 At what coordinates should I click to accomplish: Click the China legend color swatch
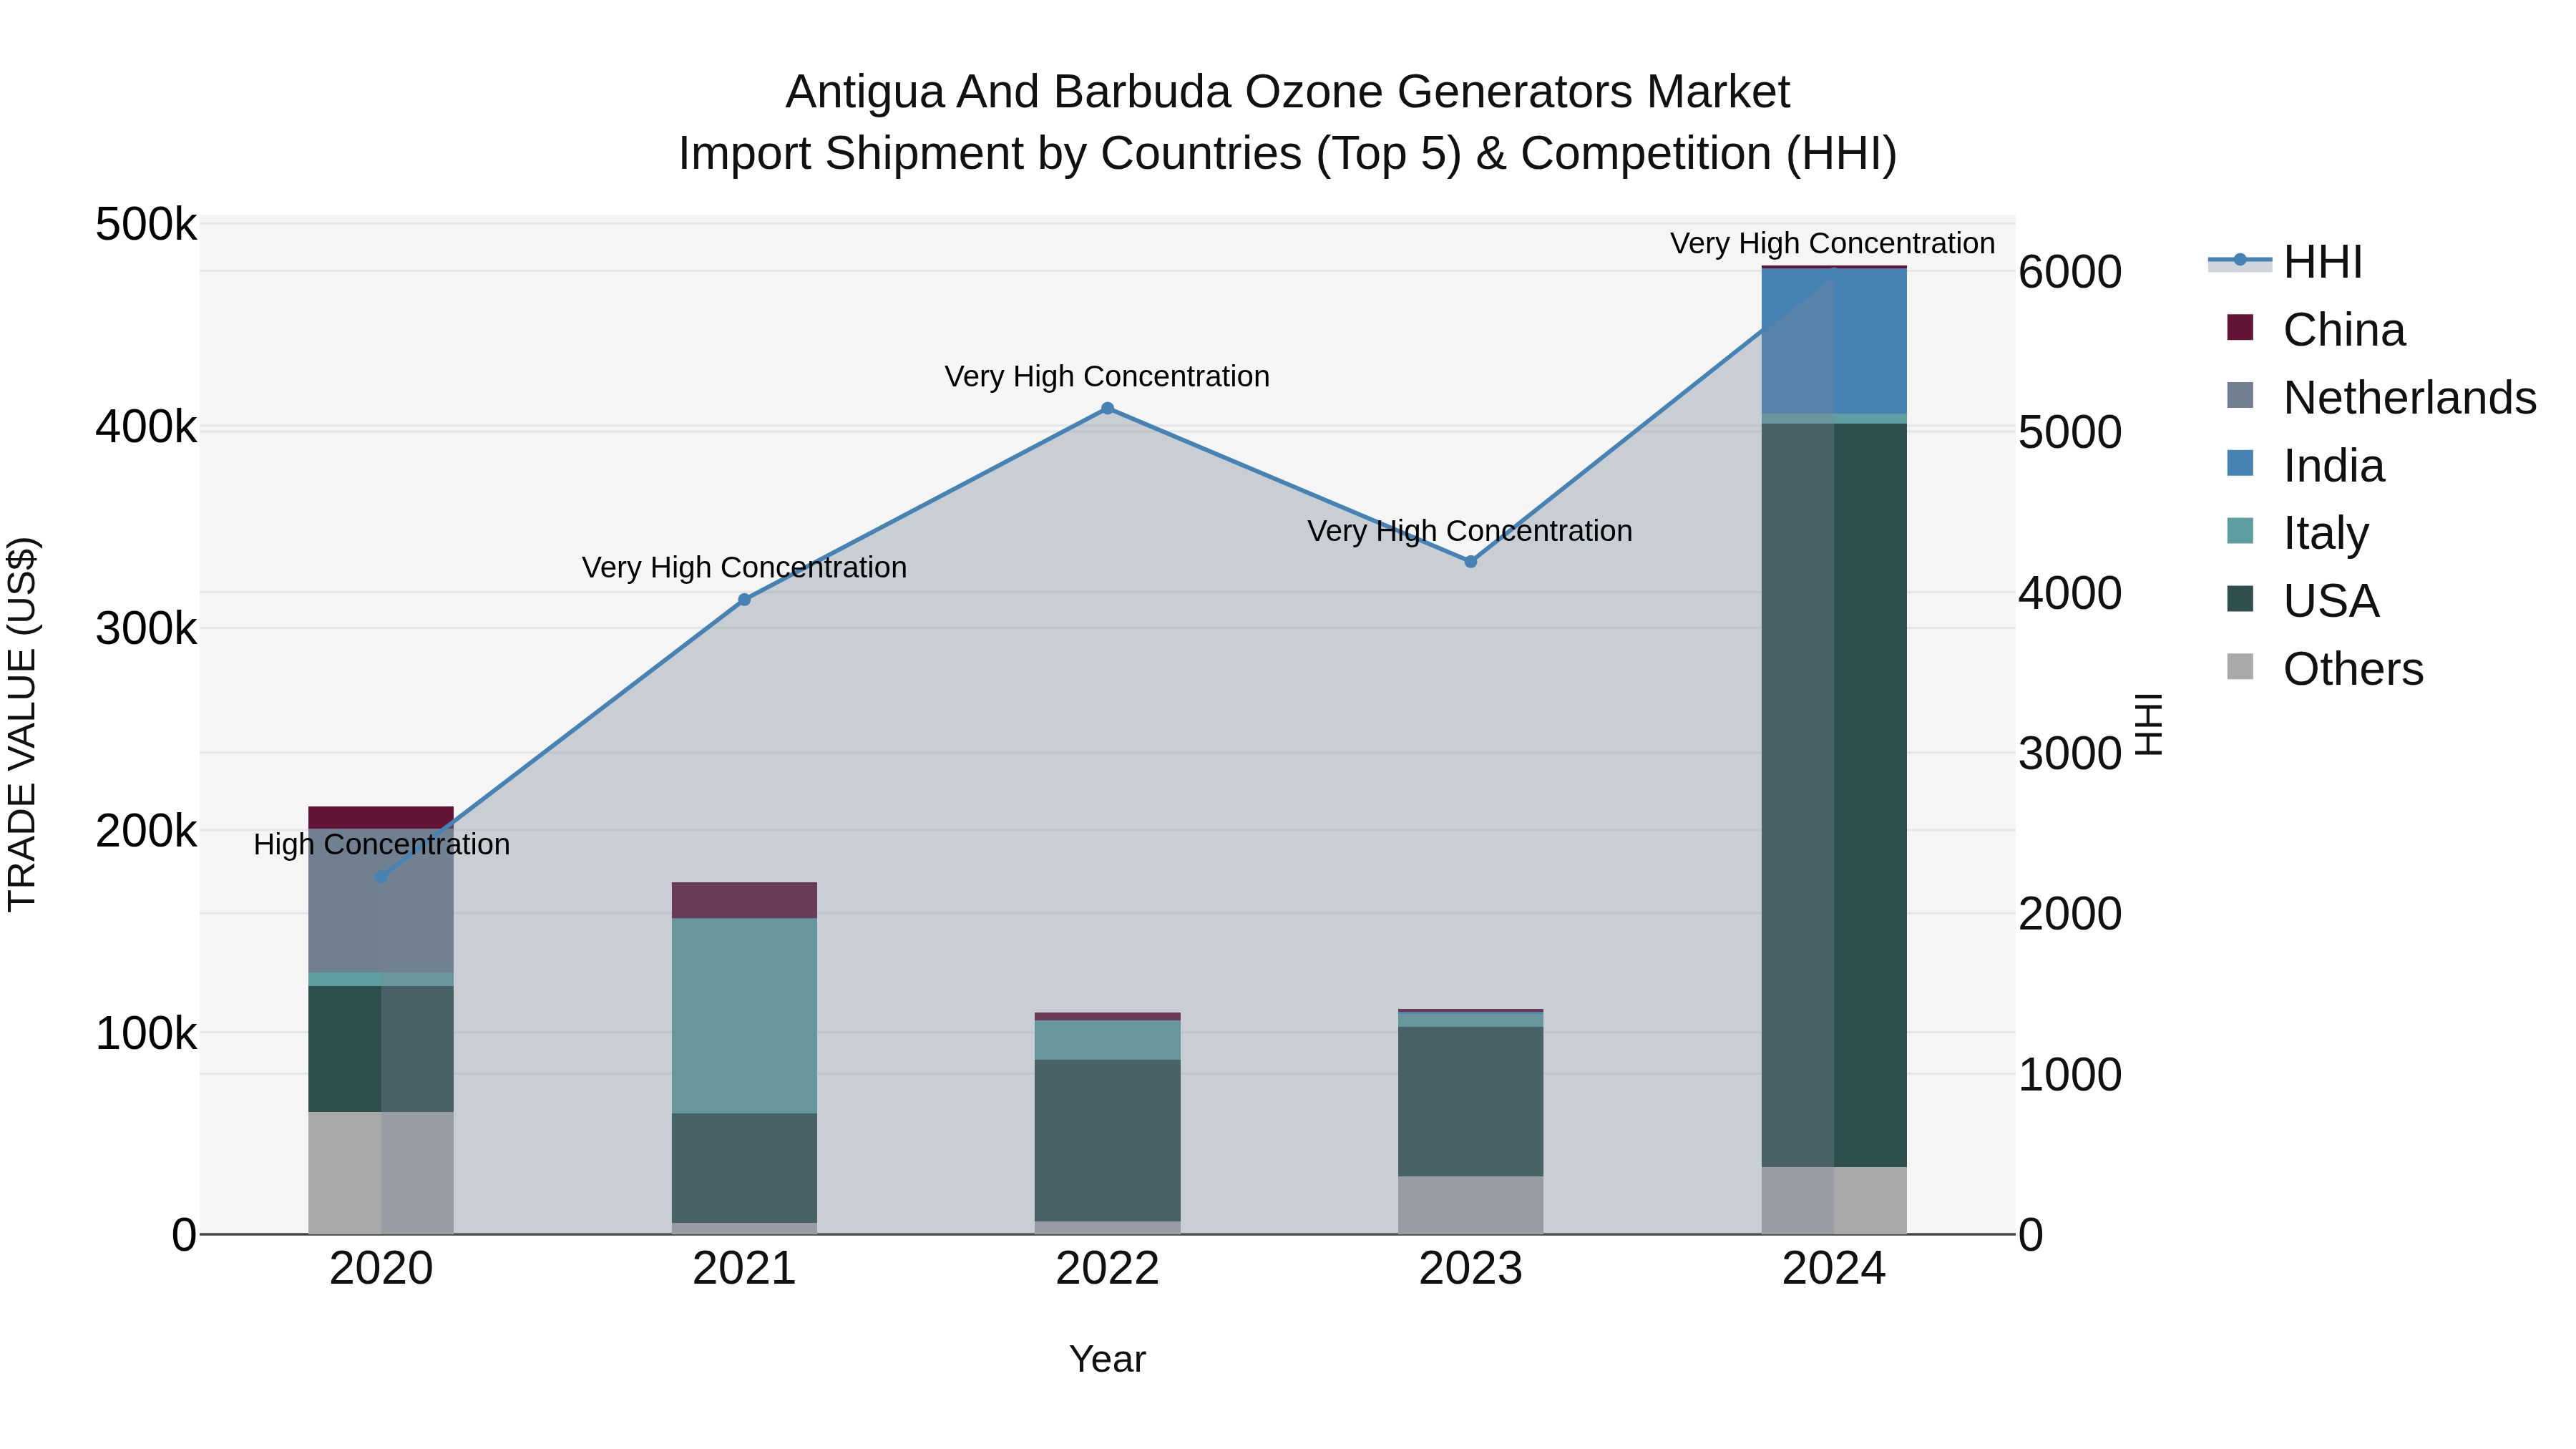click(x=2240, y=327)
